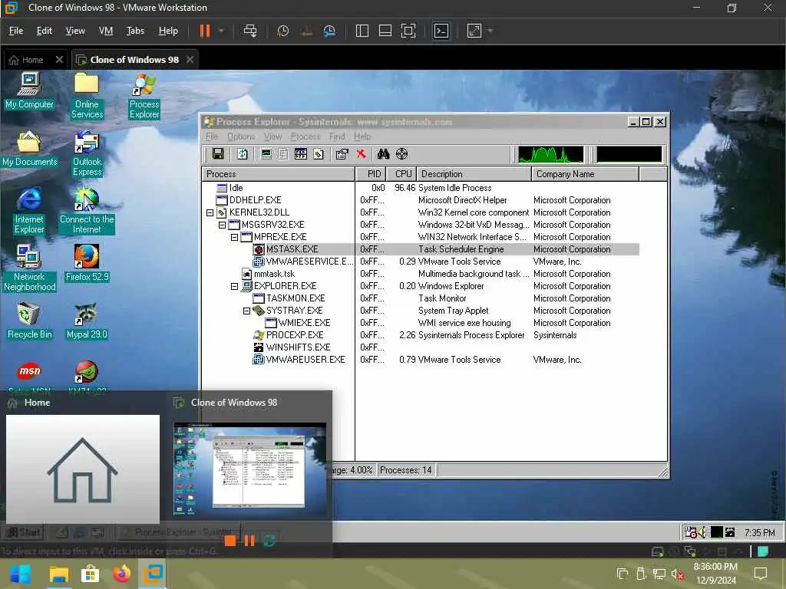
Task: Toggle VMware library sidebar icon
Action: click(362, 31)
